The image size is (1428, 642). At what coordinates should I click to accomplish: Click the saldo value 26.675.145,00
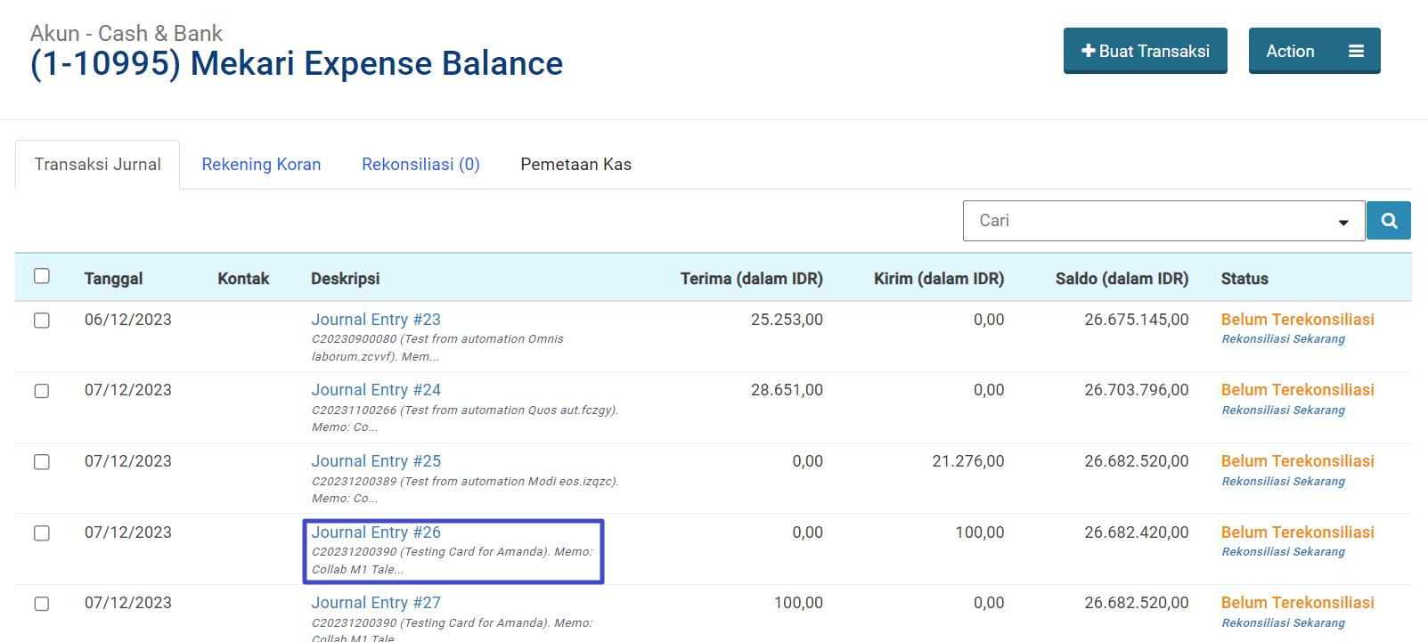click(x=1136, y=320)
